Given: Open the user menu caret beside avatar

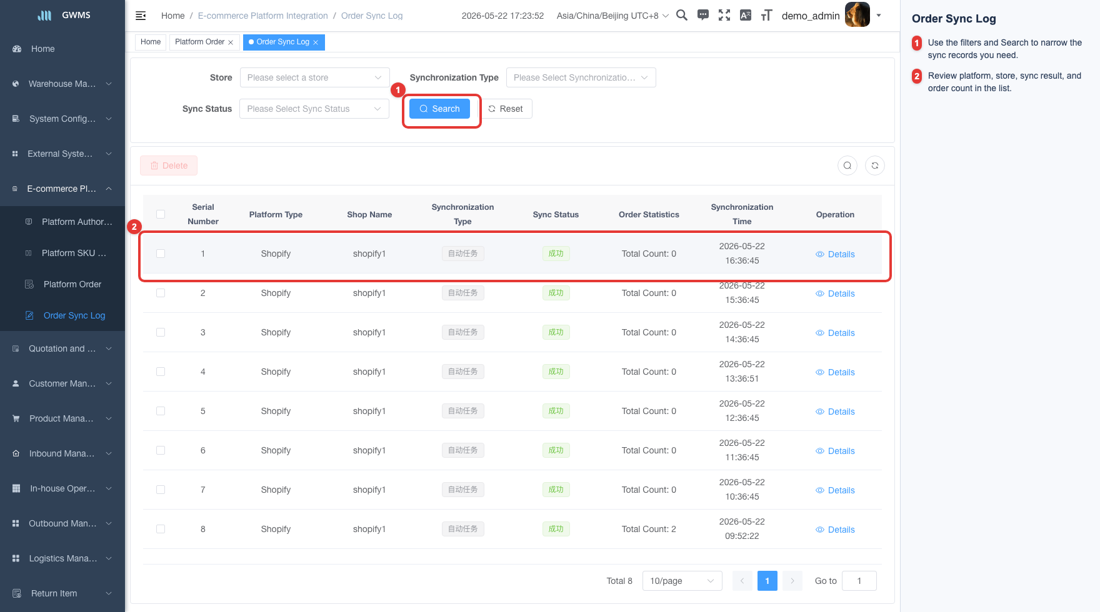Looking at the screenshot, I should point(879,16).
